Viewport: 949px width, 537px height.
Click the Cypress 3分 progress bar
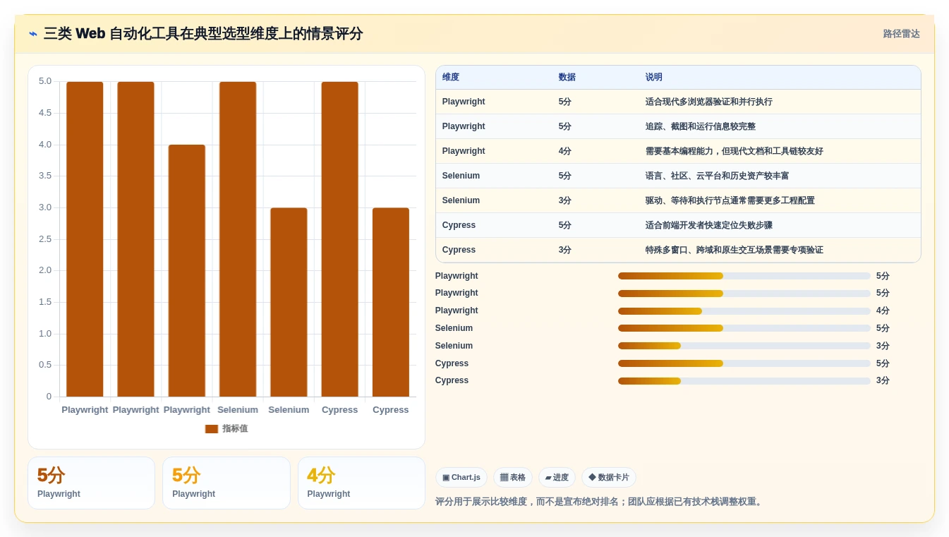744,381
